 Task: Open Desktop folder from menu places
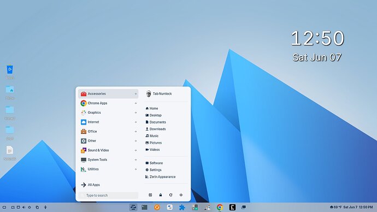click(154, 115)
